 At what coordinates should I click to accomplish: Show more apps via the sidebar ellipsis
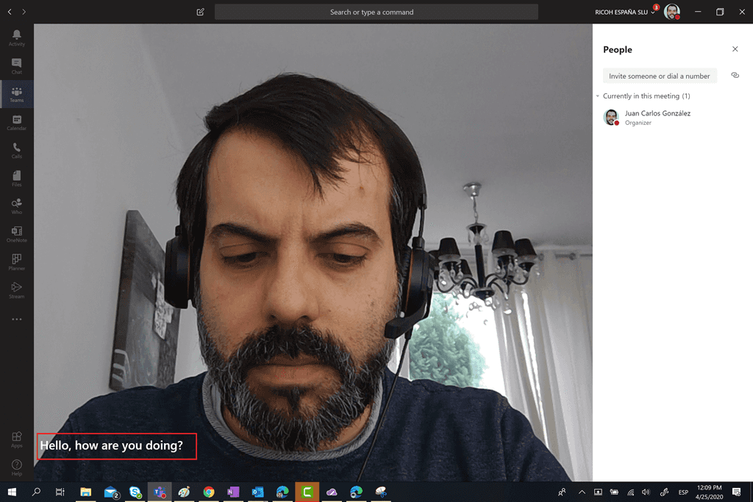click(x=16, y=319)
